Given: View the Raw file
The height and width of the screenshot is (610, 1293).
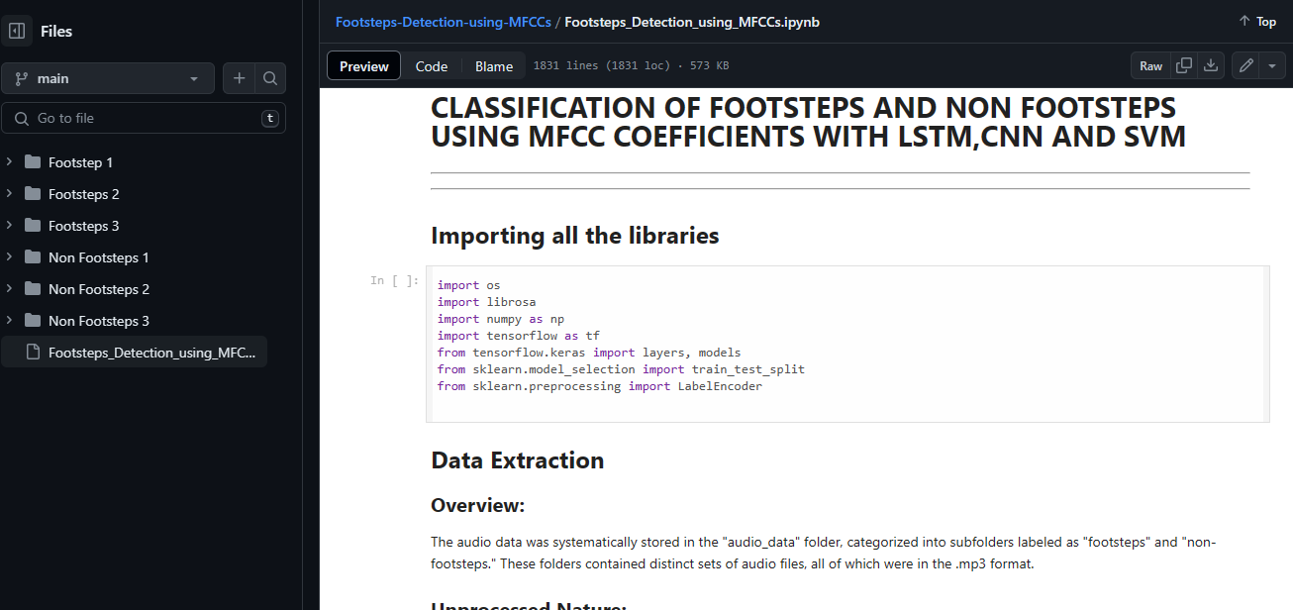Looking at the screenshot, I should click(1150, 65).
